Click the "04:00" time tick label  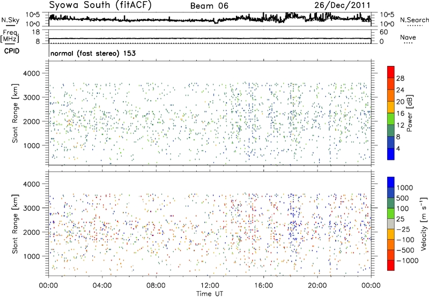(x=102, y=286)
